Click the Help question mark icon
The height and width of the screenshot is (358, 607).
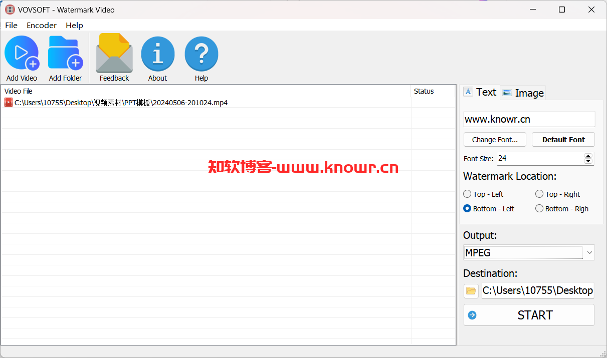point(201,53)
